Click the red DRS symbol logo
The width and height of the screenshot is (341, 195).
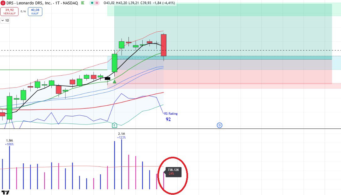tap(3, 3)
